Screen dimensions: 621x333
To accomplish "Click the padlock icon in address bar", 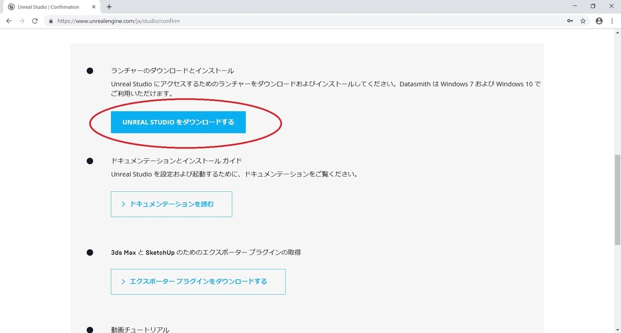I will pyautogui.click(x=50, y=21).
